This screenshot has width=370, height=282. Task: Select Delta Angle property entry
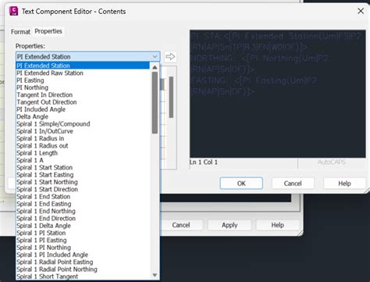32,116
